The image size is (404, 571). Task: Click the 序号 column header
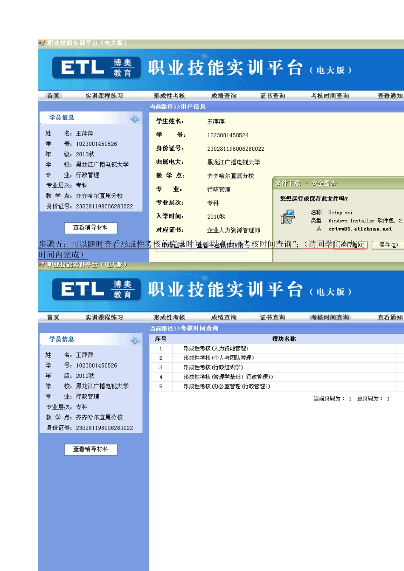click(x=161, y=339)
